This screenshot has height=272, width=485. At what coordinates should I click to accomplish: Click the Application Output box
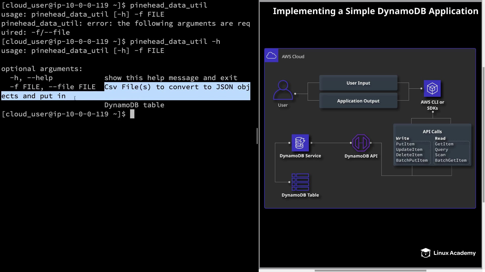(358, 101)
